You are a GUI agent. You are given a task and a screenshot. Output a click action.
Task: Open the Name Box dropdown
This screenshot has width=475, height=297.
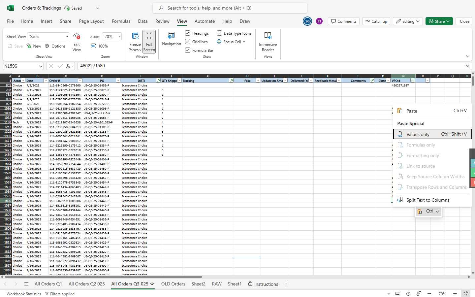tap(41, 66)
